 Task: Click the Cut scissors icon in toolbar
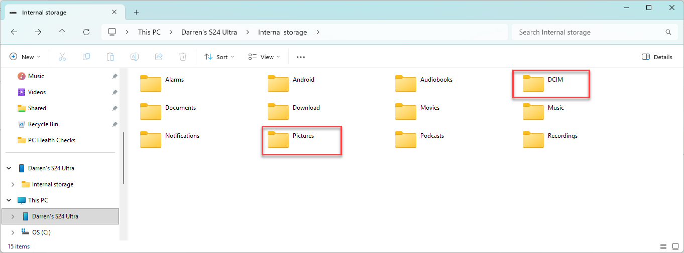pyautogui.click(x=62, y=57)
